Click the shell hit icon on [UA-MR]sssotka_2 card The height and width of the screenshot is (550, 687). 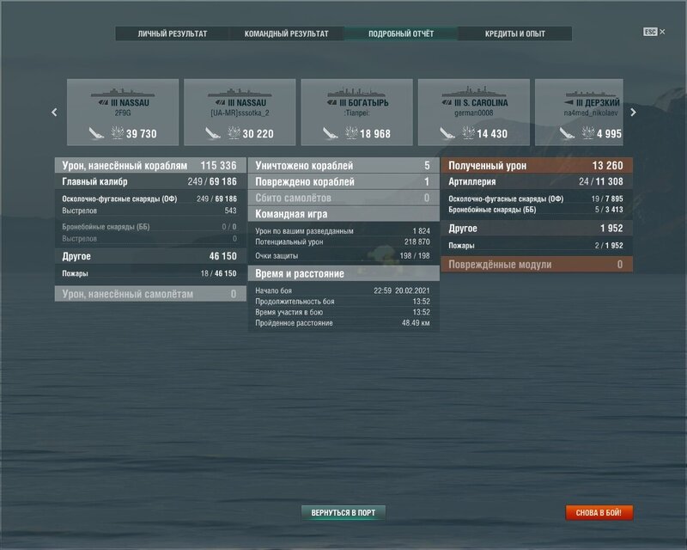(214, 133)
